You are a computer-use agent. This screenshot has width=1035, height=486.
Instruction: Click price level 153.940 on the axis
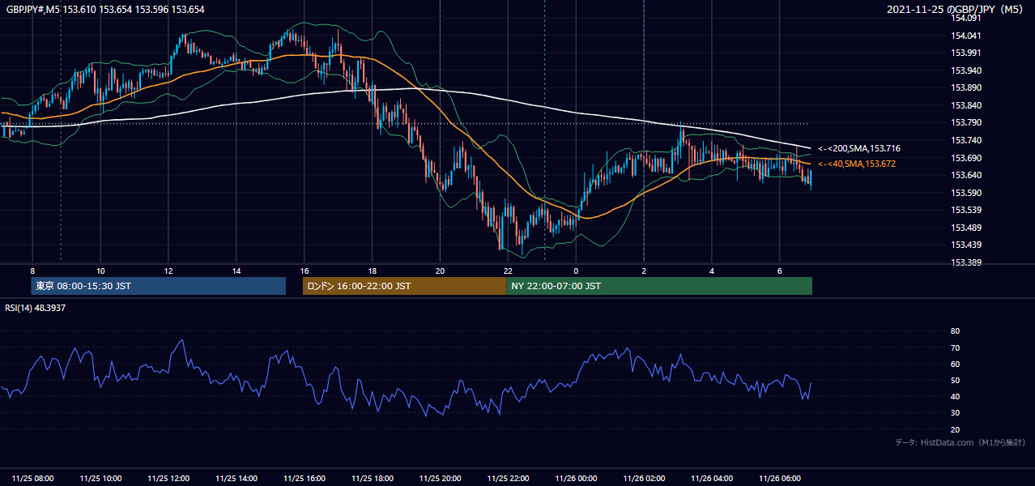(965, 70)
